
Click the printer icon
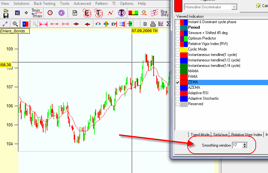(153, 24)
